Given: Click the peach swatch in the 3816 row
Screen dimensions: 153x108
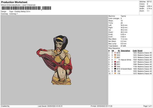Looking at the screenshot, I should (x=115, y=53).
